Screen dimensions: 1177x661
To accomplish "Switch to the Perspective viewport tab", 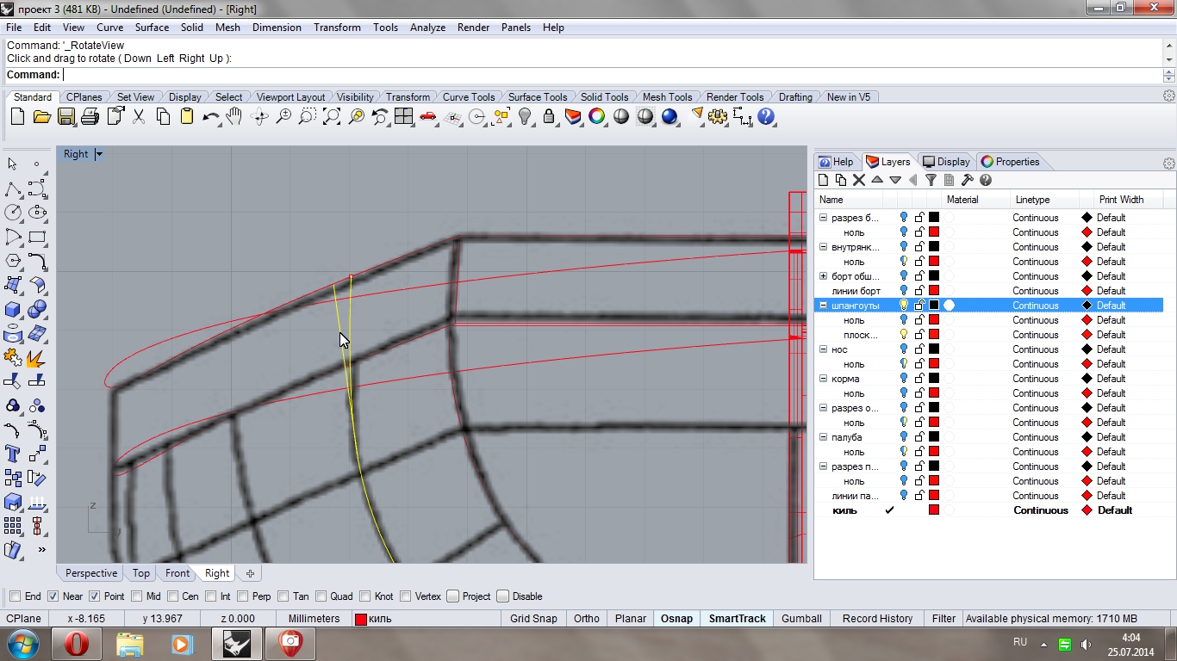I will 90,573.
